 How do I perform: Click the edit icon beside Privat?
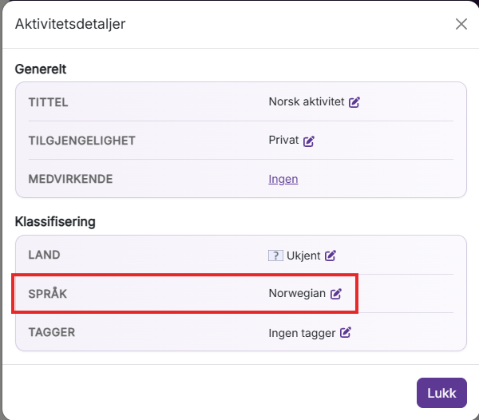tap(308, 141)
